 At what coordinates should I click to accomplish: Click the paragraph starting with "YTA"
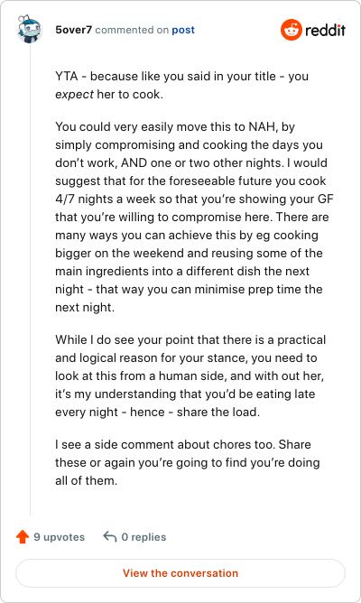point(181,85)
